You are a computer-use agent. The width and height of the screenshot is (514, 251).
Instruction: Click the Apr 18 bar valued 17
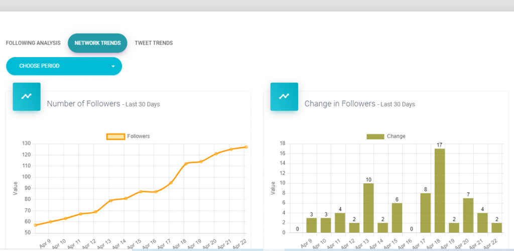coord(440,191)
